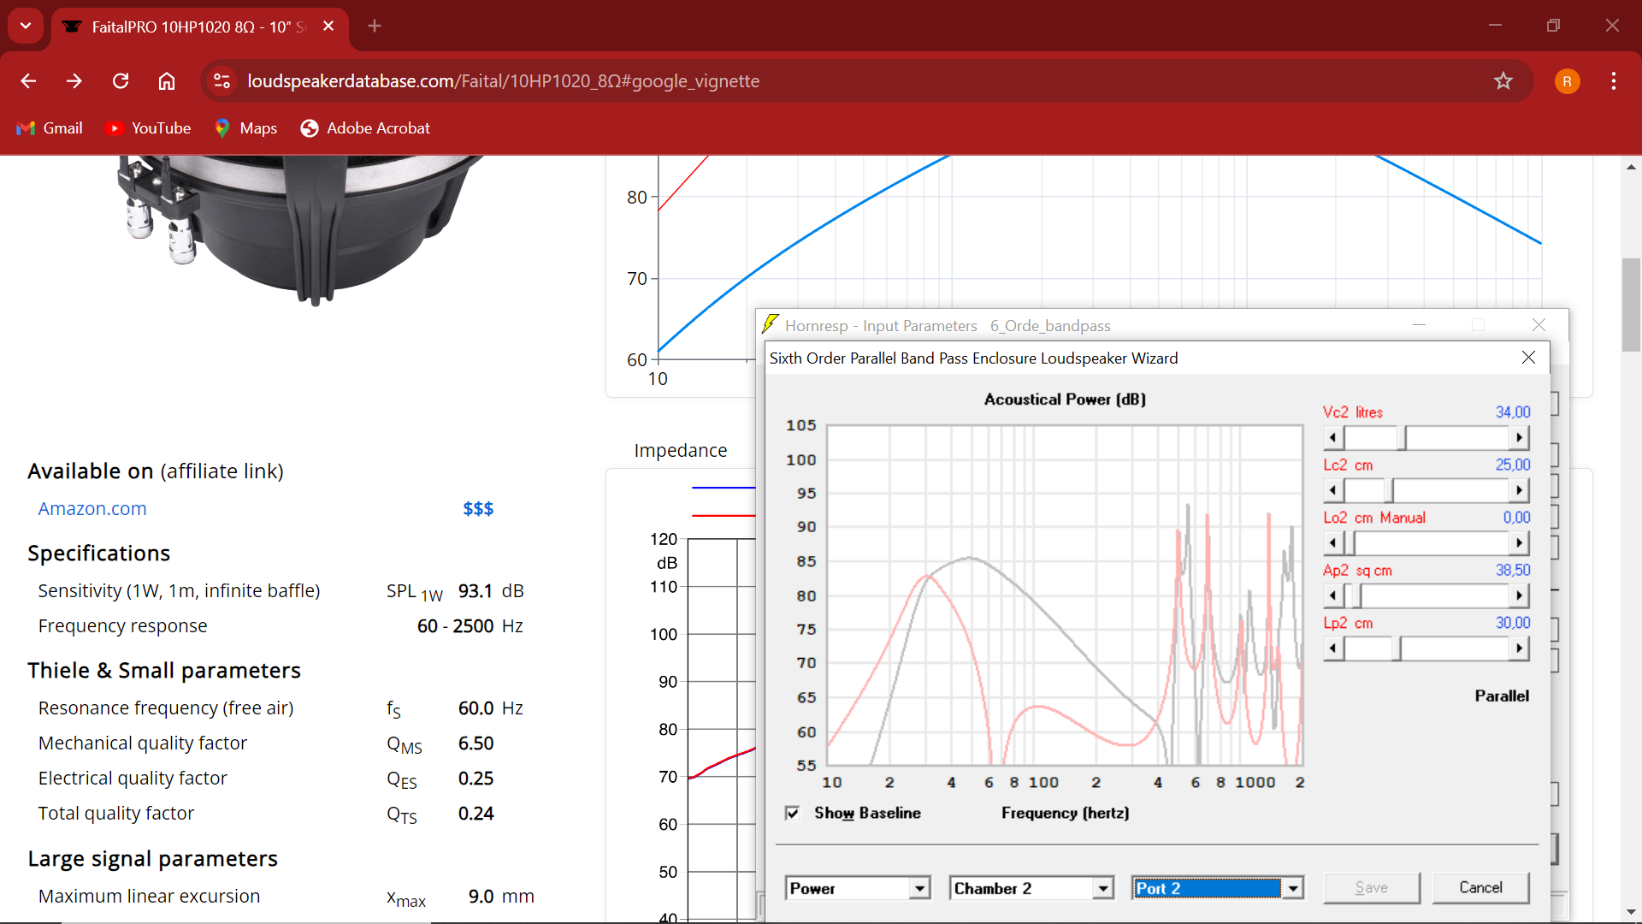
Task: Click the browser reload icon
Action: click(x=121, y=81)
